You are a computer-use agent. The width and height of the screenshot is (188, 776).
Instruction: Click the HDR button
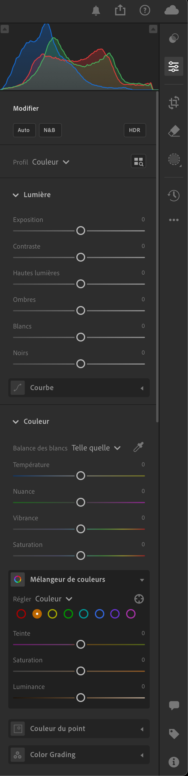pyautogui.click(x=135, y=130)
